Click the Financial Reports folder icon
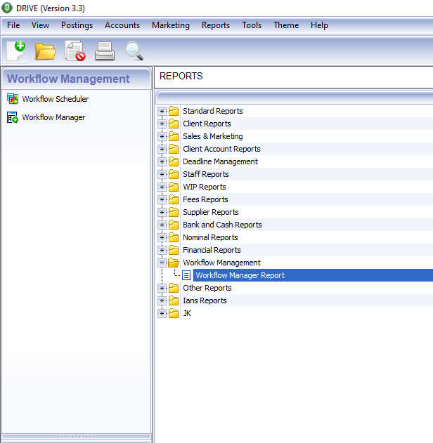This screenshot has width=433, height=443. click(174, 250)
